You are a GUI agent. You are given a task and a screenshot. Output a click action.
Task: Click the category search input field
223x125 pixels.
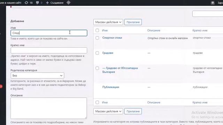click(208, 14)
